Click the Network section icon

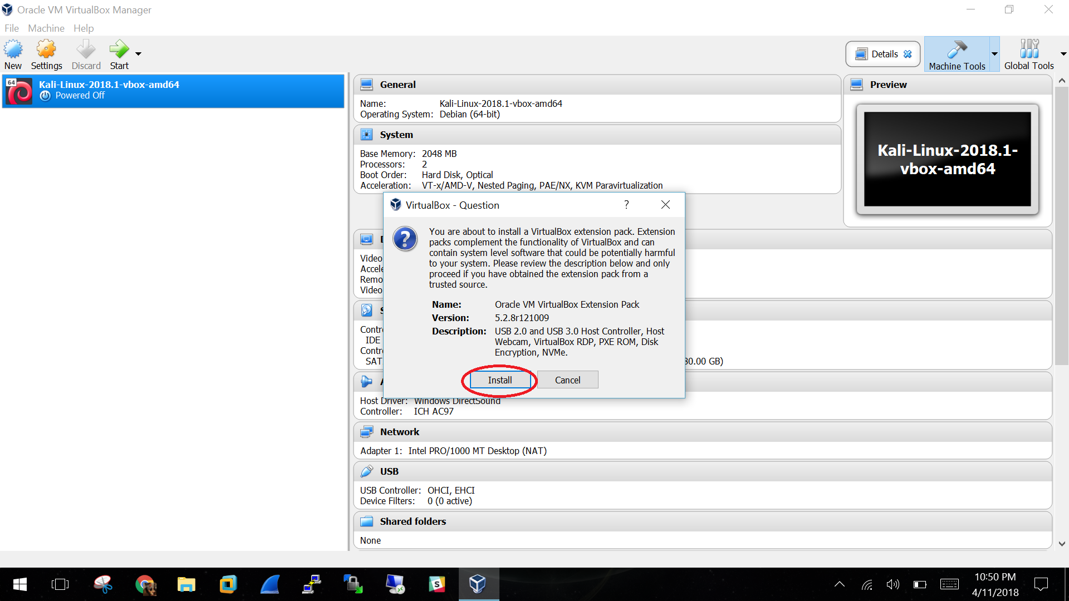(366, 432)
